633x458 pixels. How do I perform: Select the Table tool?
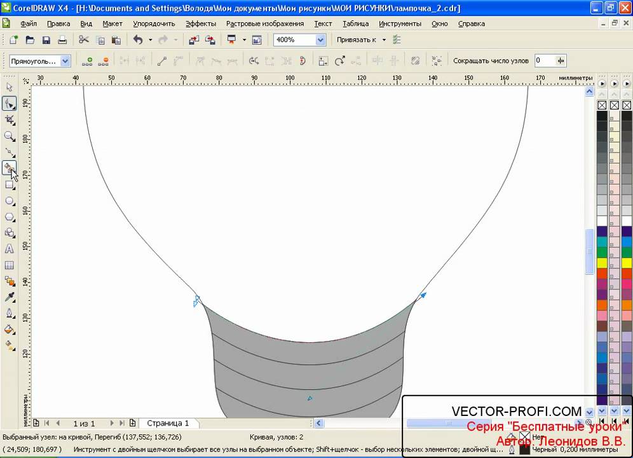(x=10, y=265)
